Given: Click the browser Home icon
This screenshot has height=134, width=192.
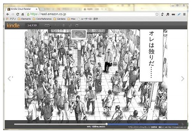Looking at the screenshot, I should [x=23, y=14].
